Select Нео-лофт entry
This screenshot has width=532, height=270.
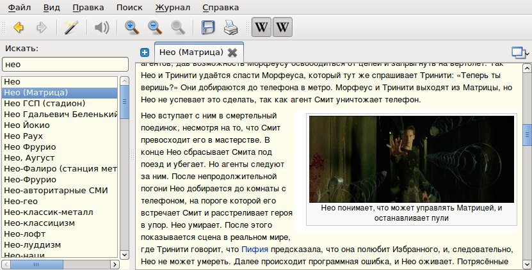point(60,234)
